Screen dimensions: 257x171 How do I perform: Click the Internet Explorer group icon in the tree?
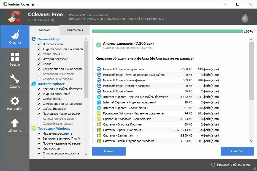tap(34, 84)
